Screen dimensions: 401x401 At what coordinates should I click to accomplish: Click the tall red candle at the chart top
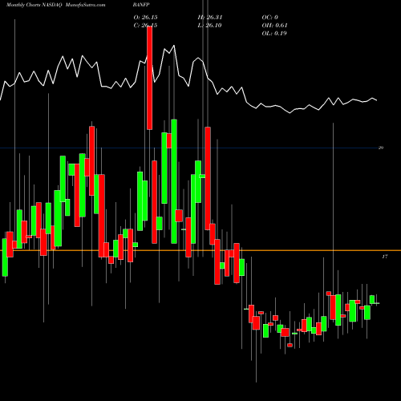(x=150, y=78)
